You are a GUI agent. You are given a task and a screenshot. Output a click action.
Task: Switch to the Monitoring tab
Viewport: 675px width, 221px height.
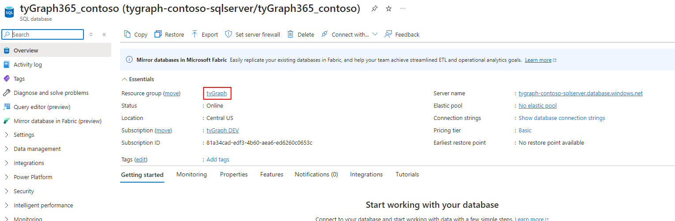[x=192, y=174]
